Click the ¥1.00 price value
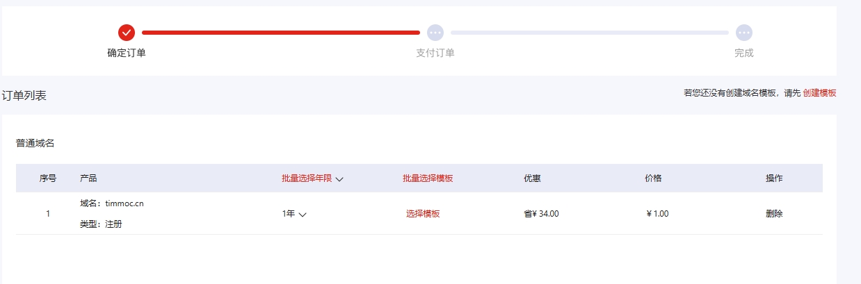Image resolution: width=861 pixels, height=284 pixels. pyautogui.click(x=657, y=214)
